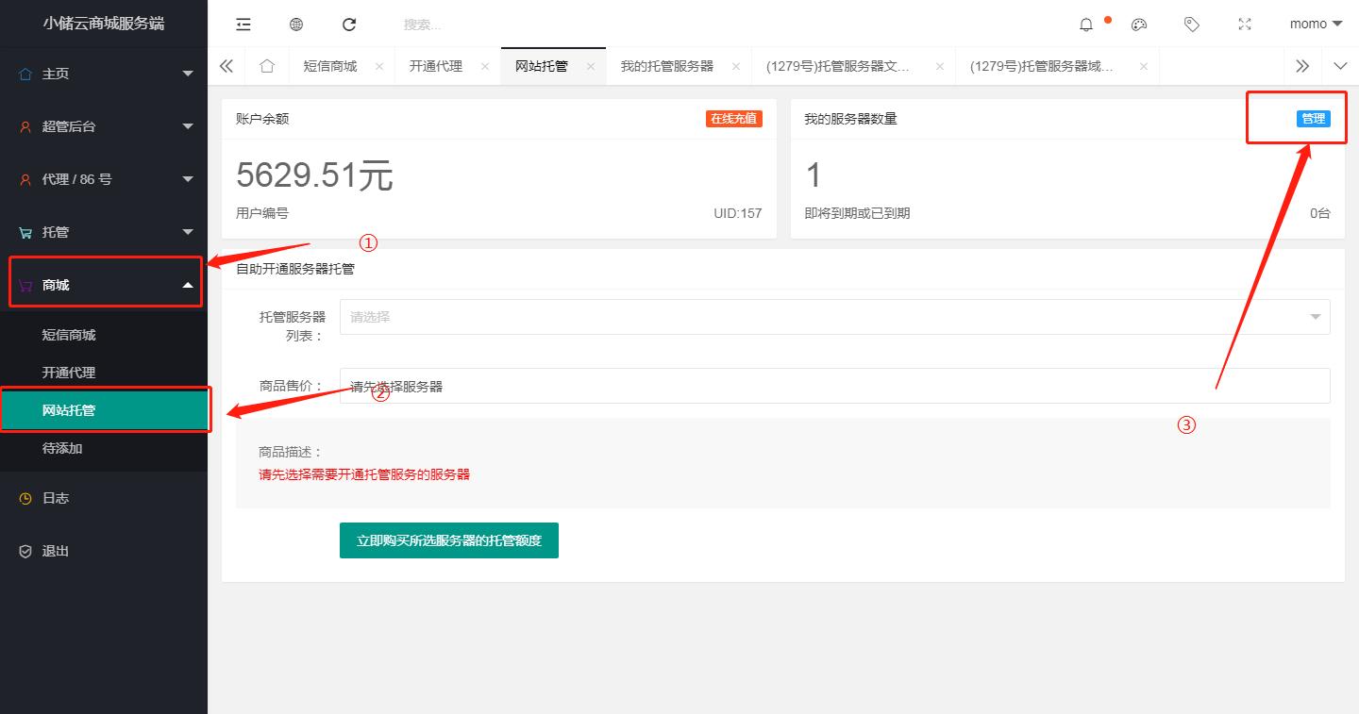Close the 网站托管 tab
The height and width of the screenshot is (714, 1359).
(x=591, y=66)
